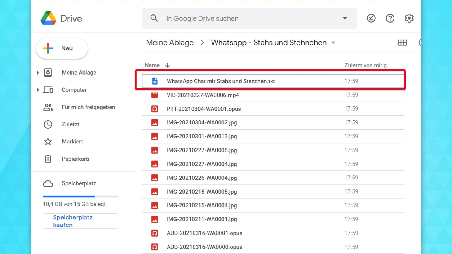Open Speicherplatz in the sidebar
This screenshot has height=254, width=452.
79,183
